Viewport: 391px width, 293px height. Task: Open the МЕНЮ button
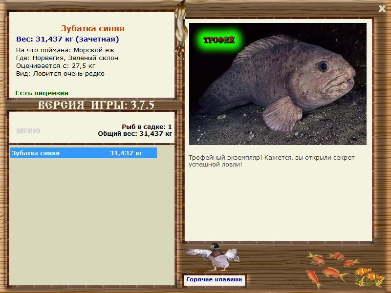[28, 131]
